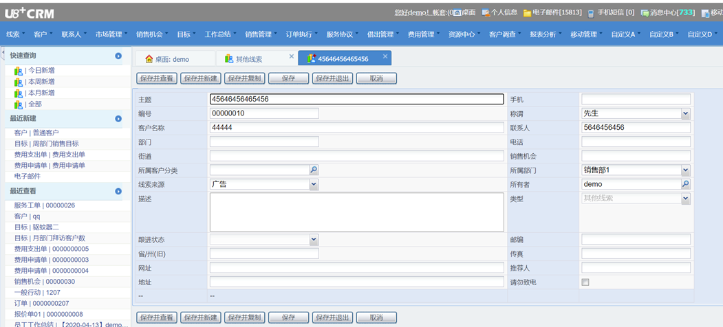Open recent item 一般行动 | 1207
723x327 pixels.
(x=37, y=293)
